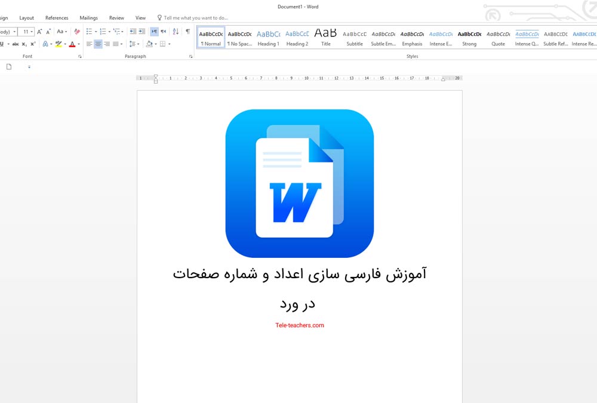Viewport: 597px width, 403px height.
Task: Apply the Quote style
Action: click(498, 38)
